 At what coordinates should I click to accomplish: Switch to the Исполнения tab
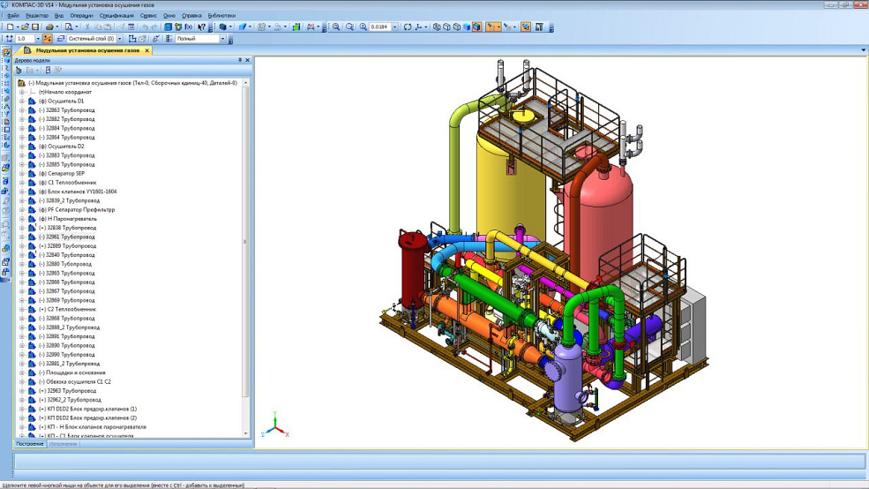click(x=63, y=444)
